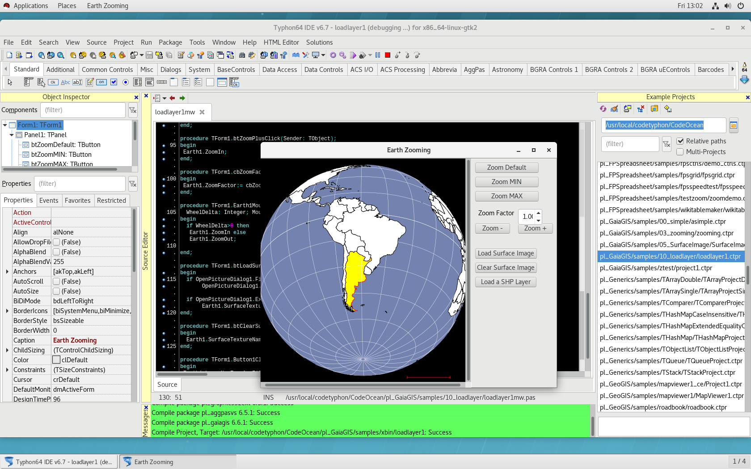This screenshot has height=469, width=751.
Task: Click the View Units icon
Action: click(211, 55)
